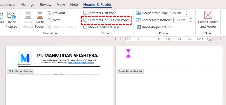Screen dimensions: 226x105
Task: Increase Header from Top value with up arrow
Action: point(186,12)
